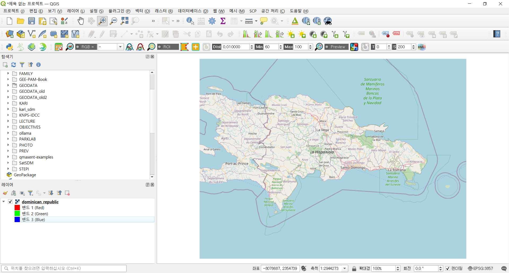
Task: Activate the Zoom In magnifier tool
Action: coord(102,21)
